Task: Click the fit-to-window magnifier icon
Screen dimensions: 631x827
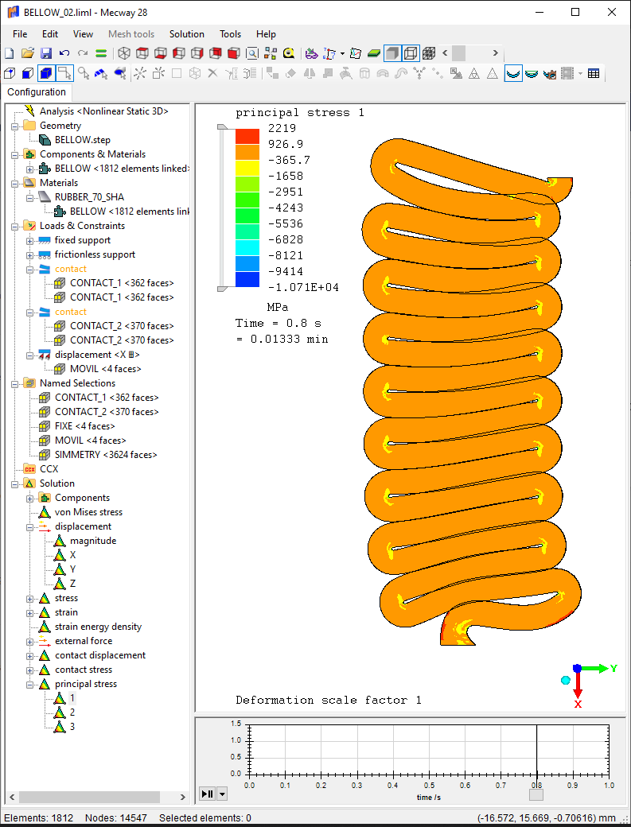Action: [251, 53]
